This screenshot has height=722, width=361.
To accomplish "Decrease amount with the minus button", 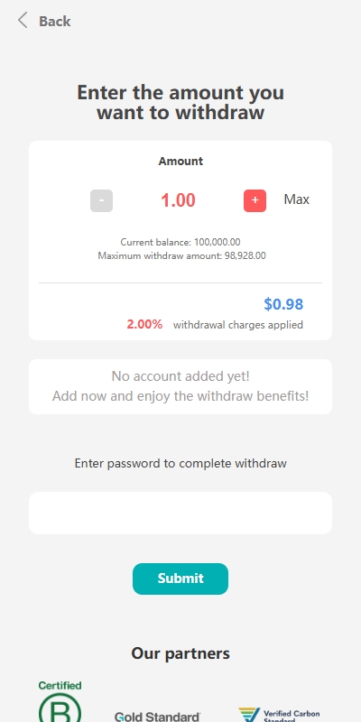I will pos(101,200).
